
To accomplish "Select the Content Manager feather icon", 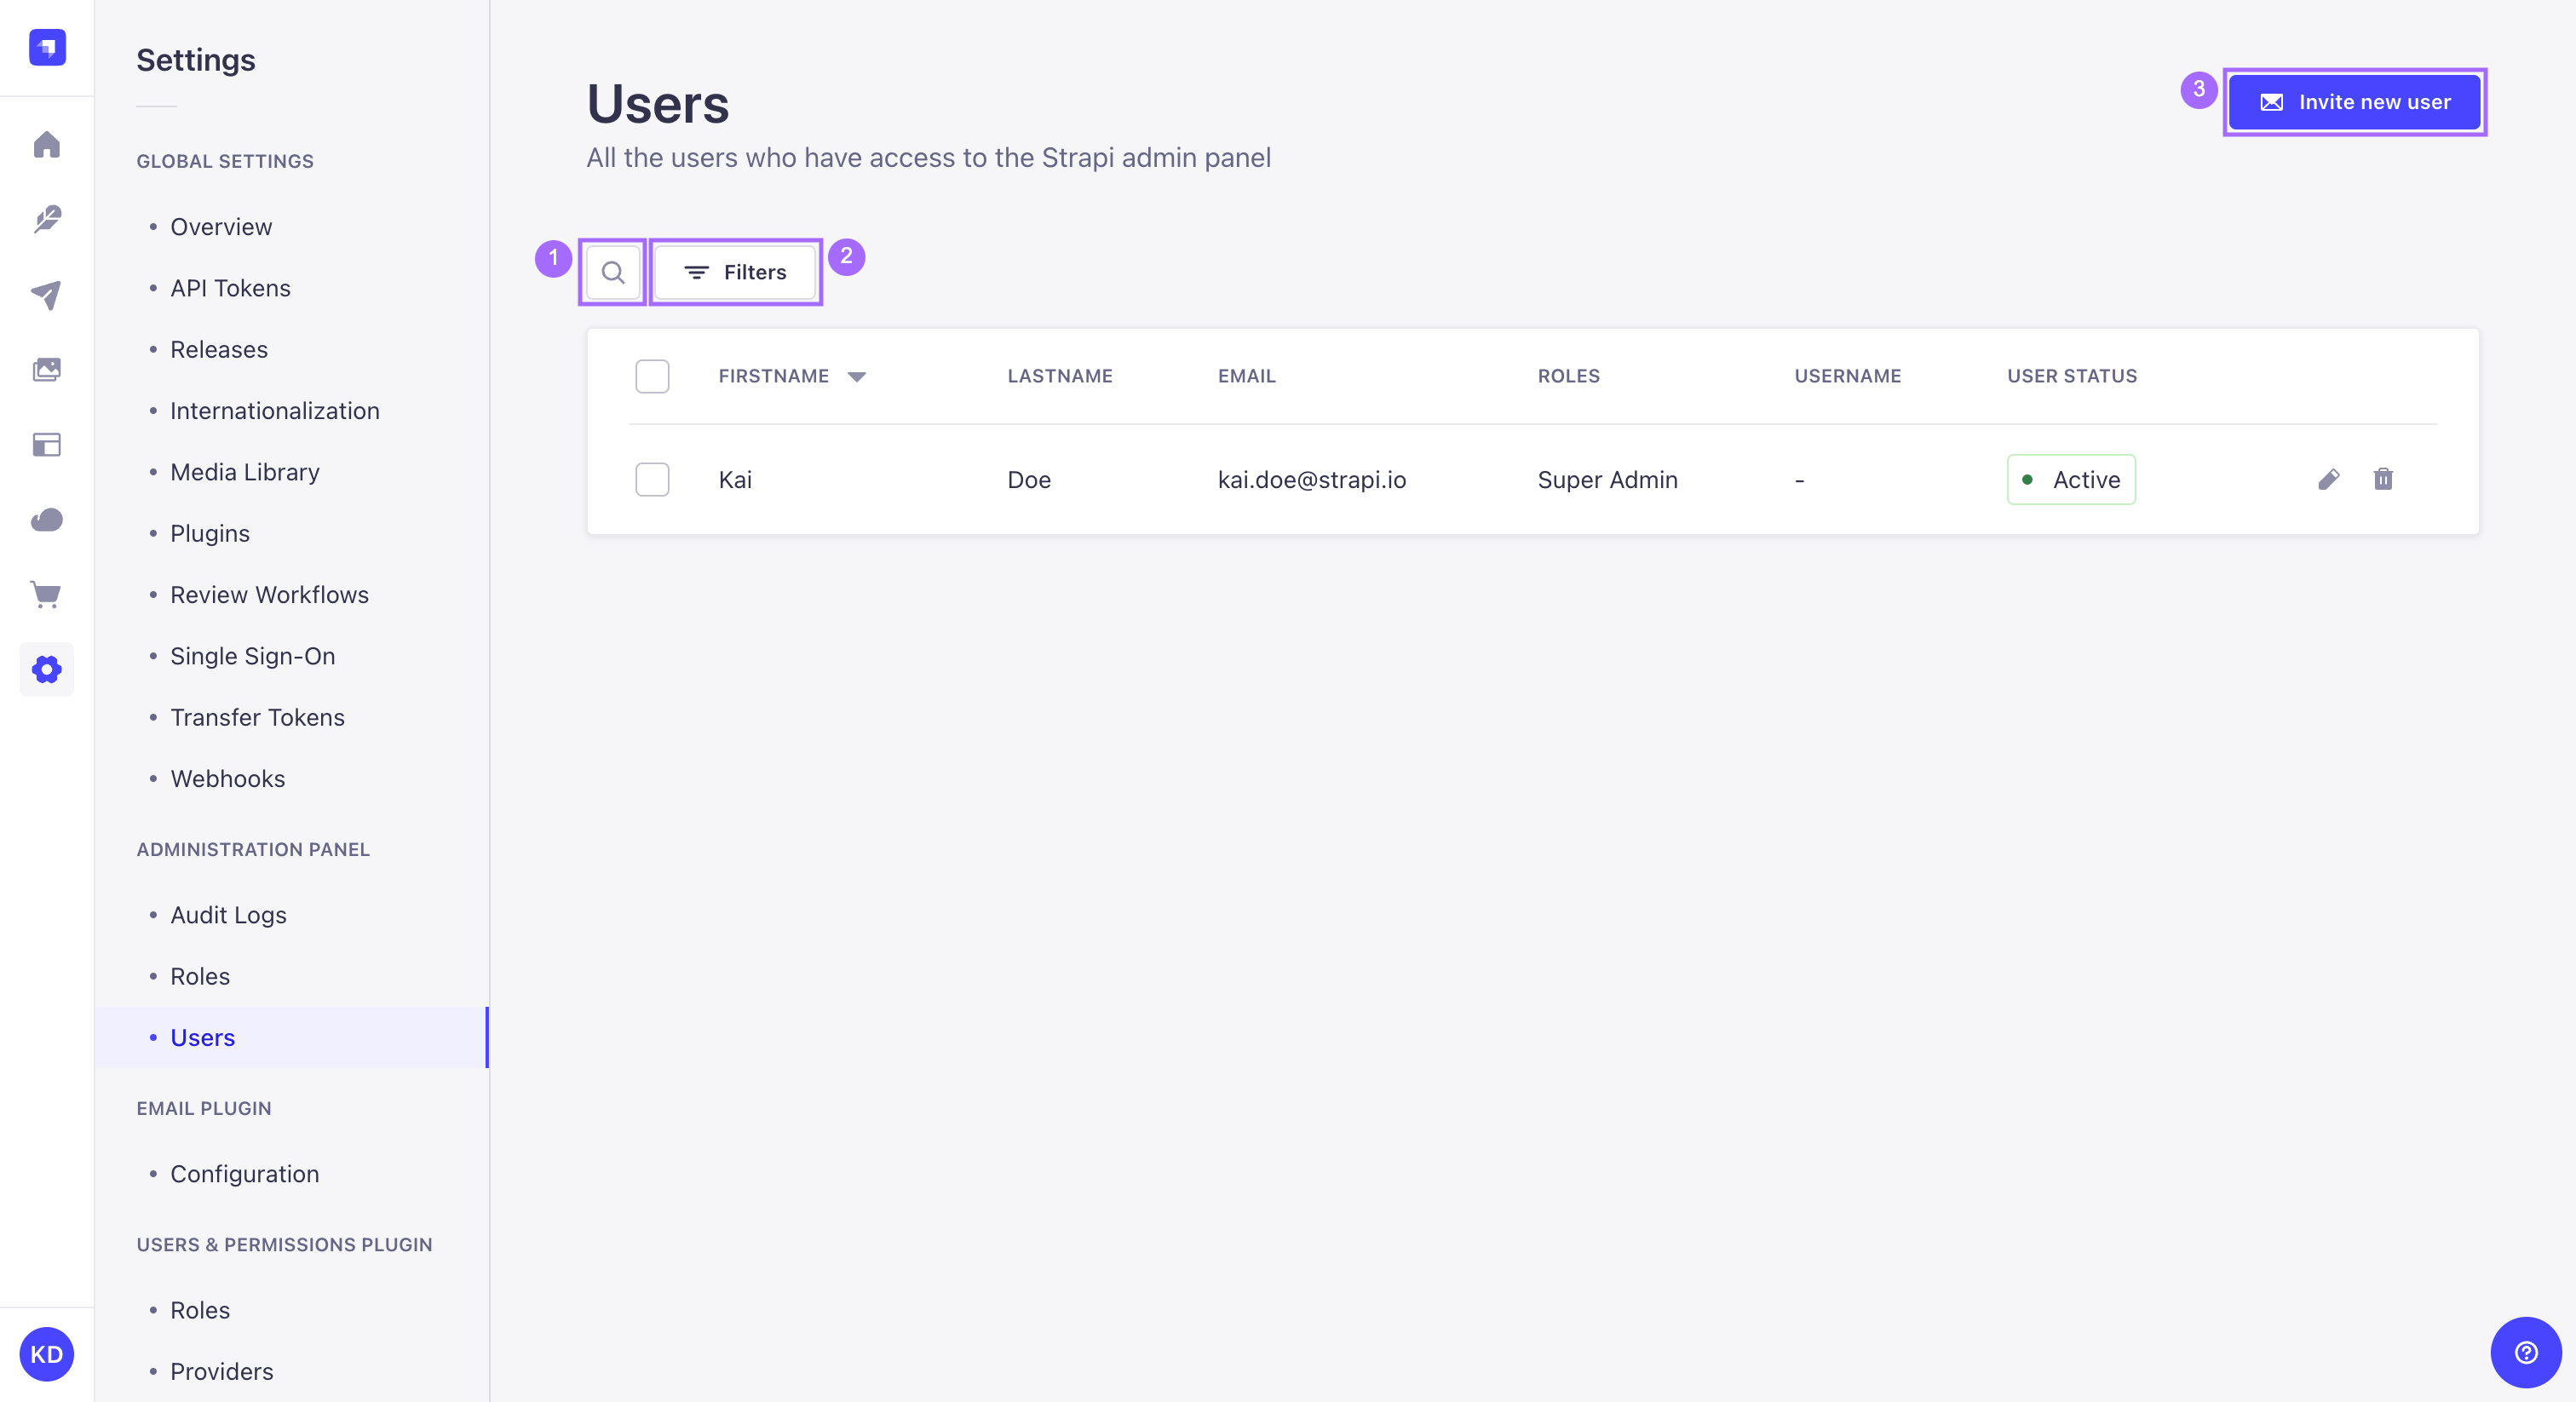I will pyautogui.click(x=47, y=220).
